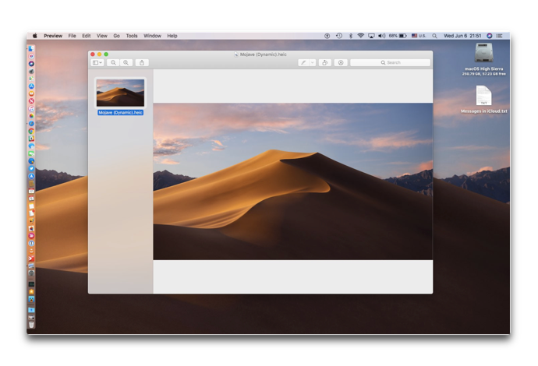Open the File menu
The height and width of the screenshot is (366, 538).
[x=72, y=36]
